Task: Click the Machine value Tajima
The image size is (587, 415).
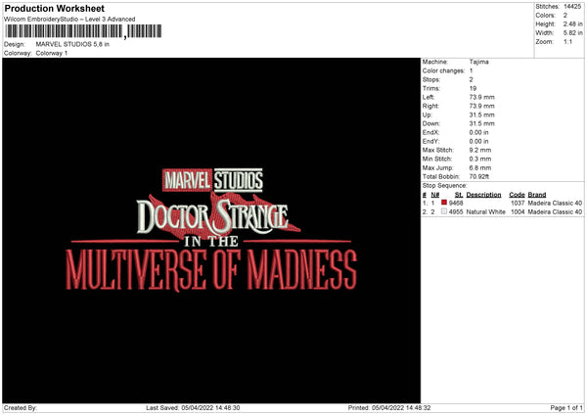Action: (479, 62)
